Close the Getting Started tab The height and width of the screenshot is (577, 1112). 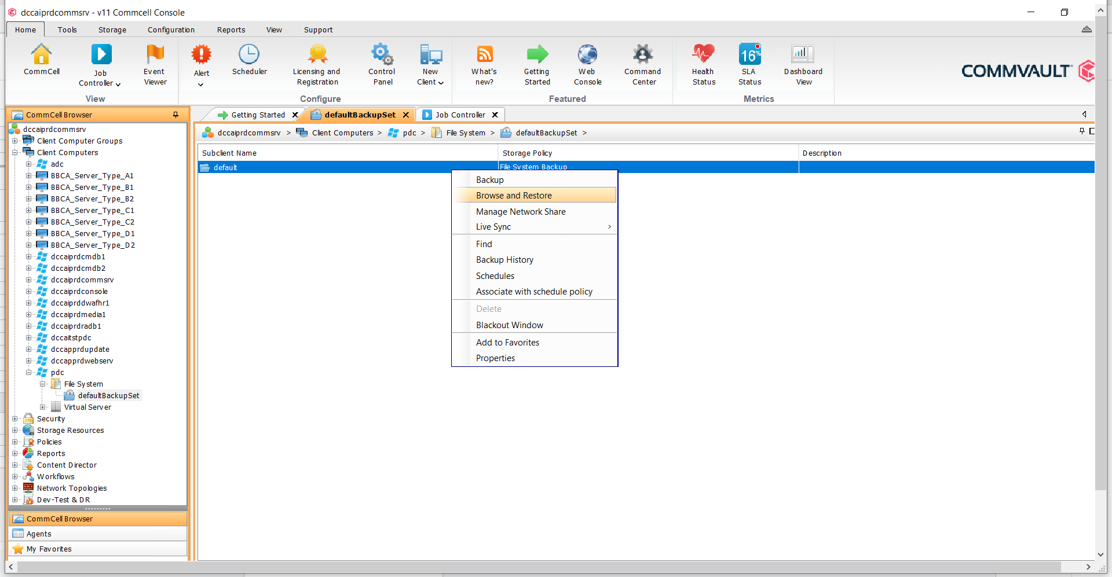click(295, 115)
